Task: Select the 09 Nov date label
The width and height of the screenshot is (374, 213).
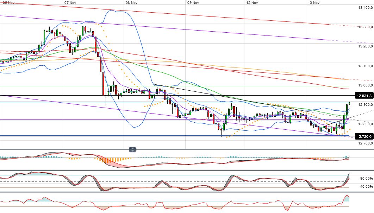Action: tap(193, 2)
